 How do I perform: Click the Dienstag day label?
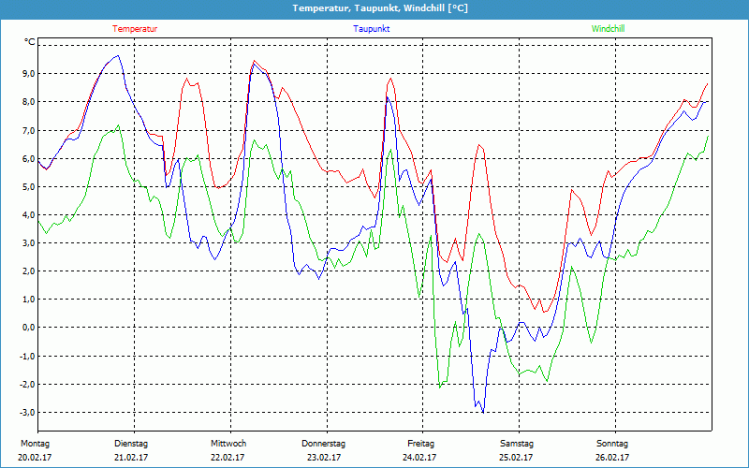(x=131, y=444)
